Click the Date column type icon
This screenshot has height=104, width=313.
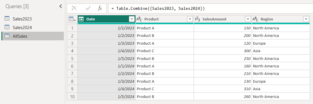click(81, 19)
